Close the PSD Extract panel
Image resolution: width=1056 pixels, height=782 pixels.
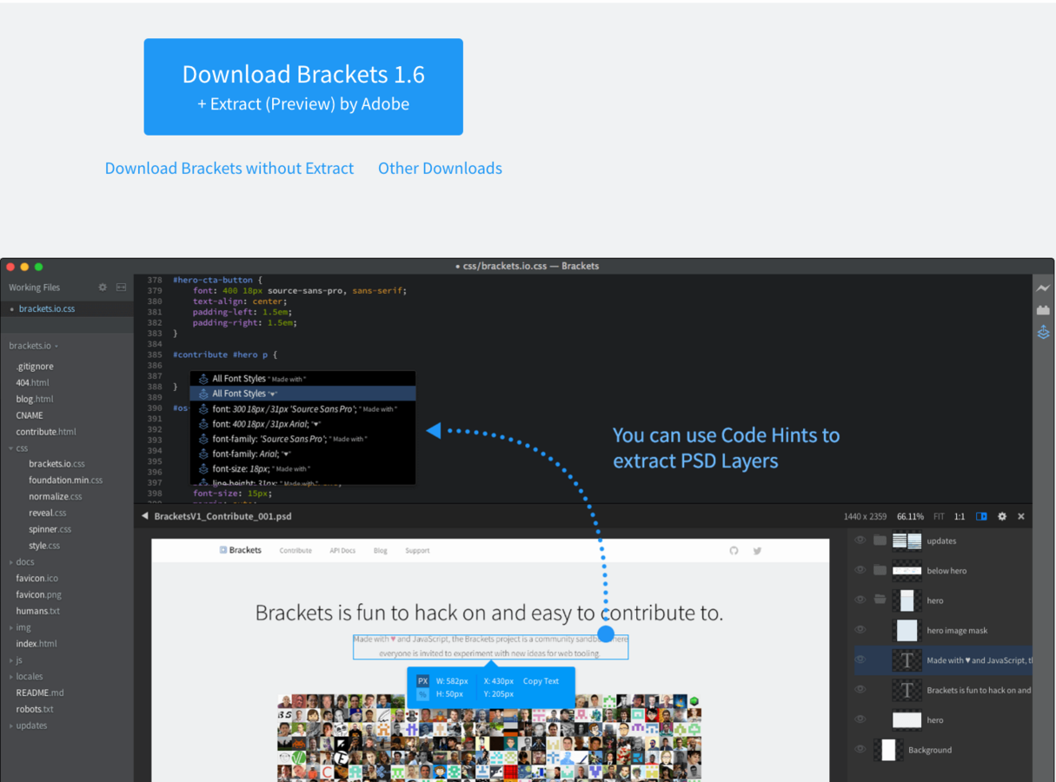pos(1021,516)
